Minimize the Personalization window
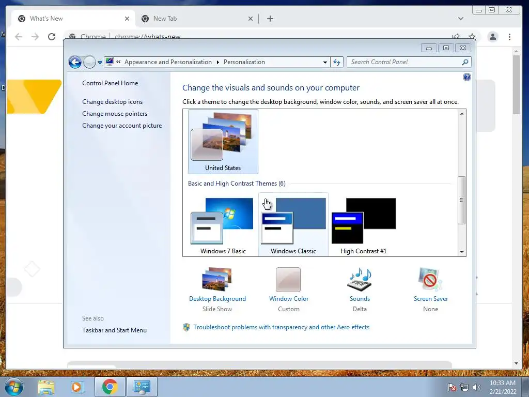This screenshot has height=397, width=529. coord(429,48)
